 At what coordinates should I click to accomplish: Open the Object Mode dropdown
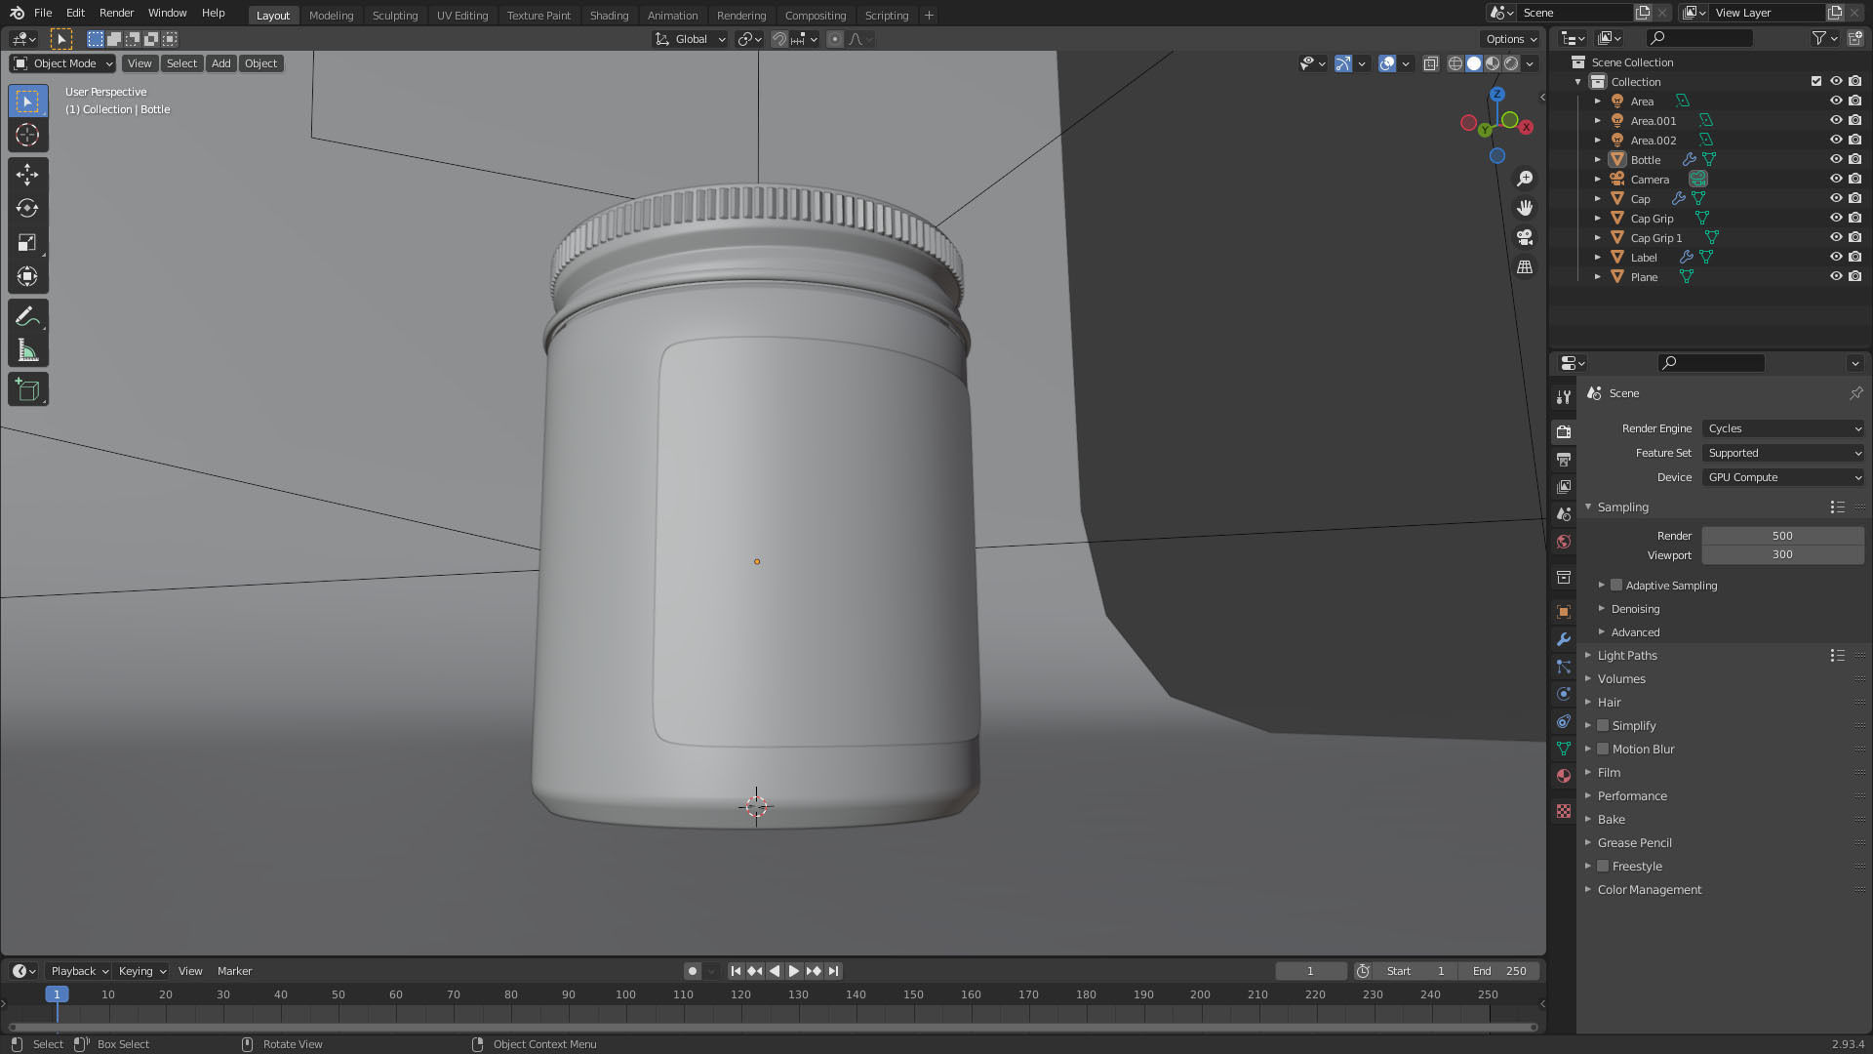coord(63,63)
